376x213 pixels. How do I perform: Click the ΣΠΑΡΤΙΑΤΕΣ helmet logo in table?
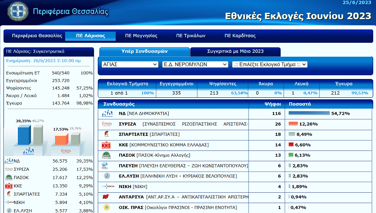click(107, 134)
